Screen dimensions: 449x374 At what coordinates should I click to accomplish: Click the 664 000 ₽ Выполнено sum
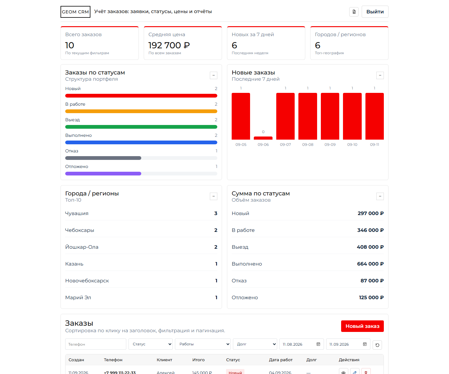370,264
